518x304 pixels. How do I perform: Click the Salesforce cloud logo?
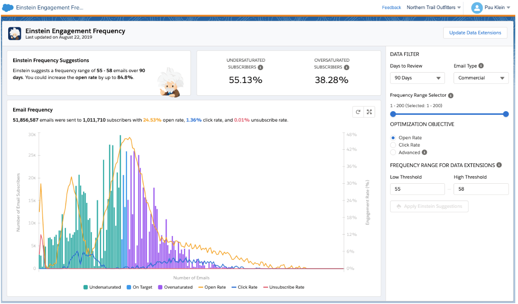pyautogui.click(x=8, y=7)
